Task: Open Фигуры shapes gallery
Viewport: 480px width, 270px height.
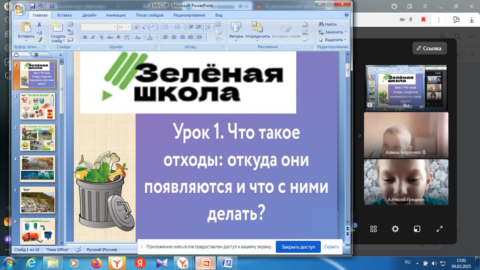Action: [x=236, y=31]
